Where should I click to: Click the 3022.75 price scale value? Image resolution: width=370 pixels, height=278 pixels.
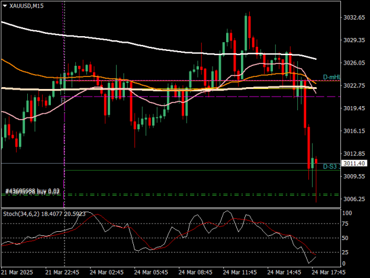[x=354, y=85]
